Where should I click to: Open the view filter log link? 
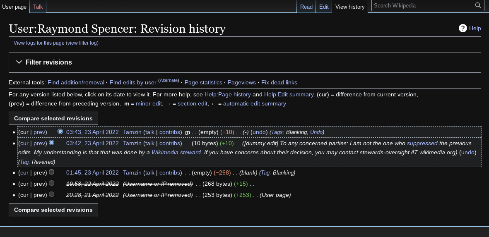[x=83, y=43]
